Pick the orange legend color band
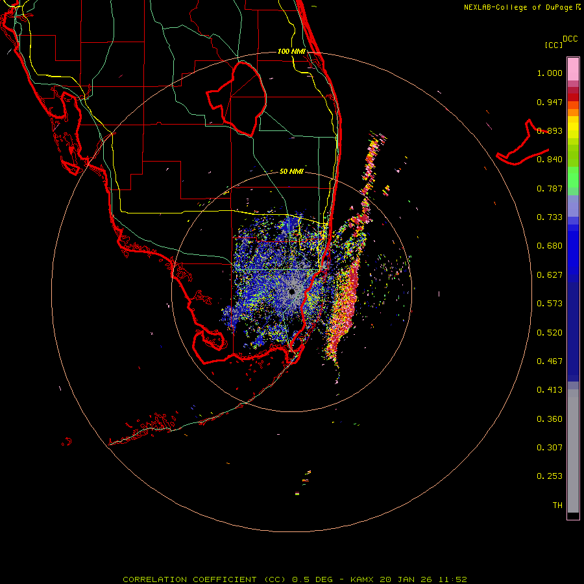The width and height of the screenshot is (584, 584). pyautogui.click(x=573, y=112)
